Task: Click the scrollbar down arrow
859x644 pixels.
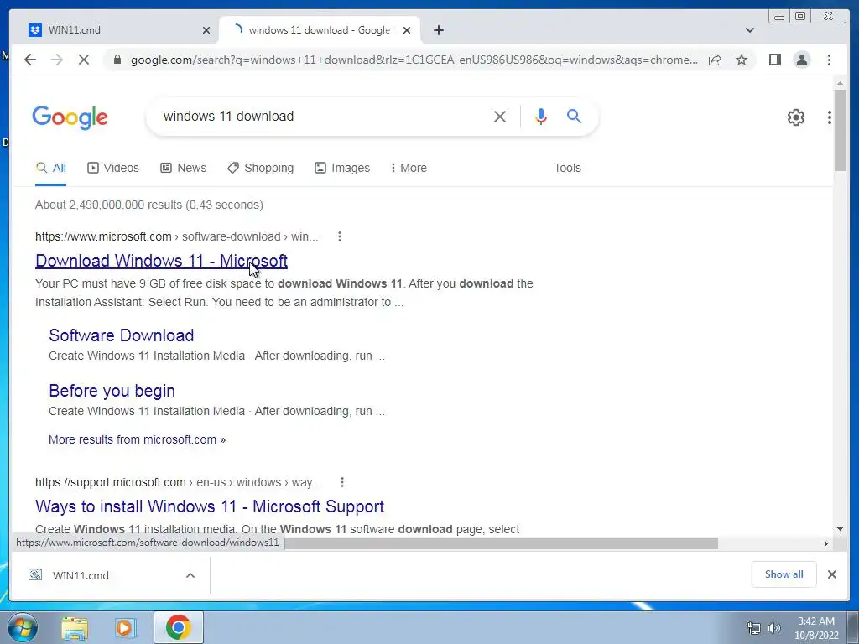Action: pos(840,529)
